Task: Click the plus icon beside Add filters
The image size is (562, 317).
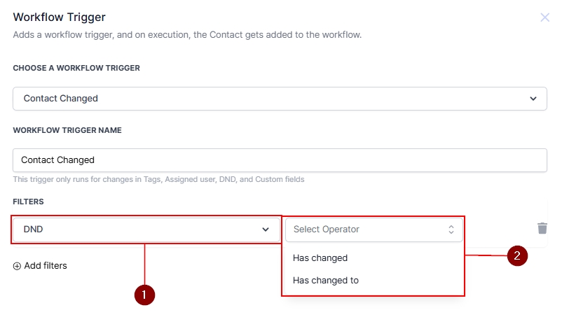Action: [17, 266]
